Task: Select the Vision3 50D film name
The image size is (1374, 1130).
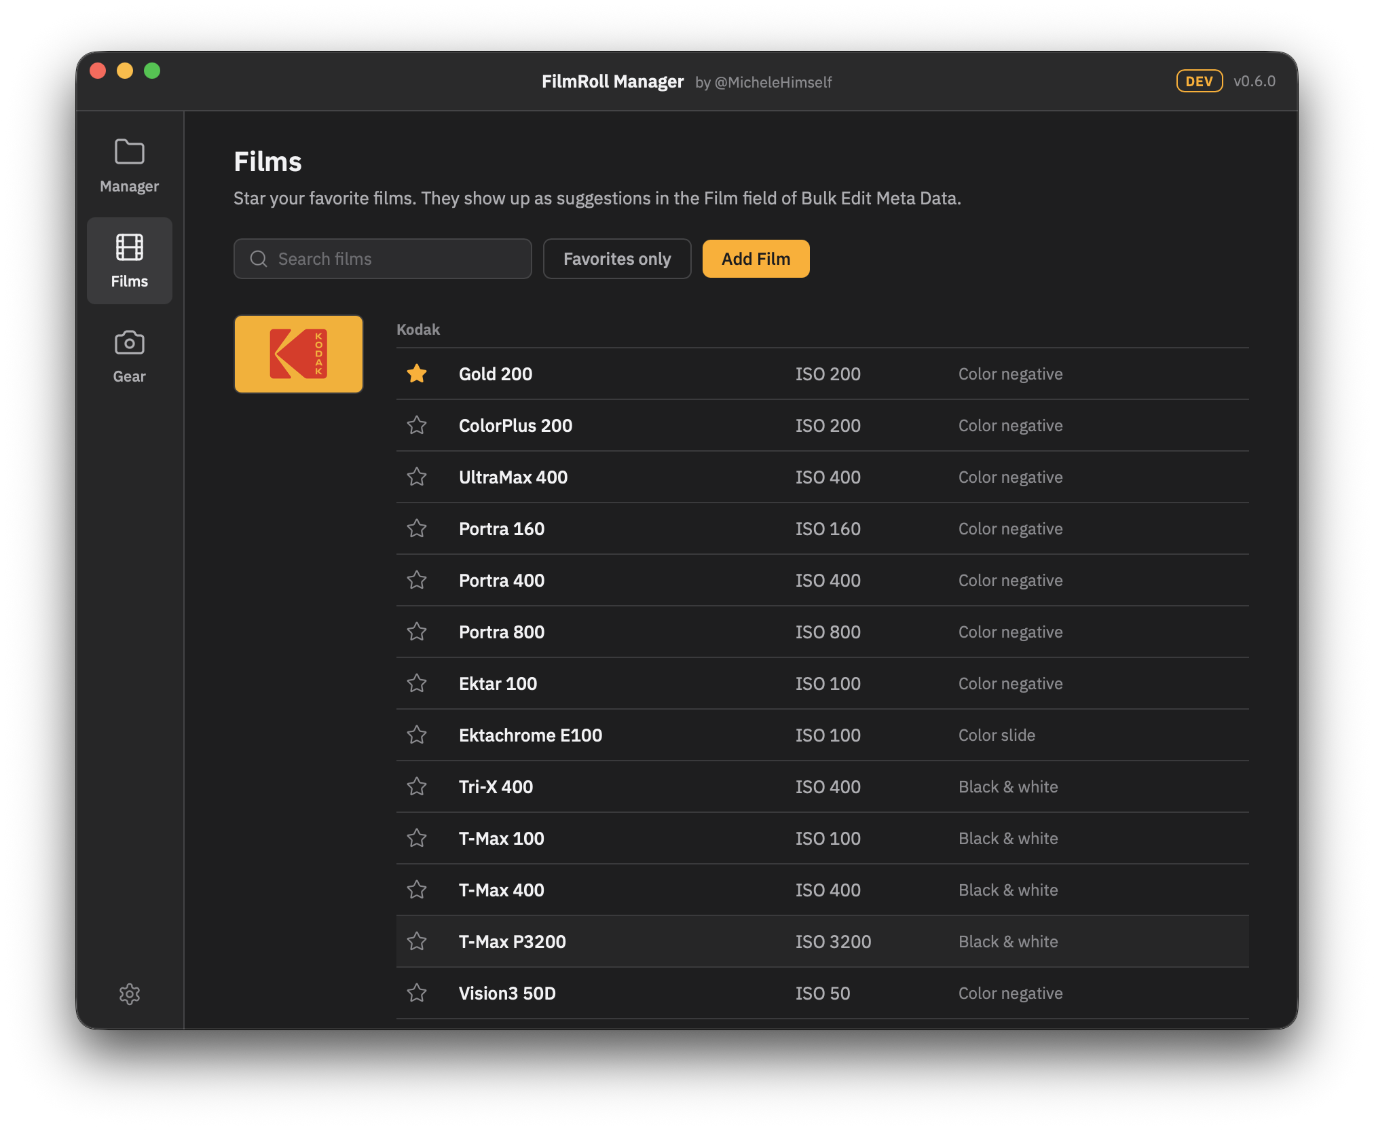Action: tap(507, 994)
